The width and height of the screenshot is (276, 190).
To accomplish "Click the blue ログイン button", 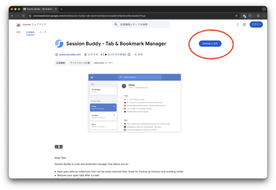I will (256, 24).
